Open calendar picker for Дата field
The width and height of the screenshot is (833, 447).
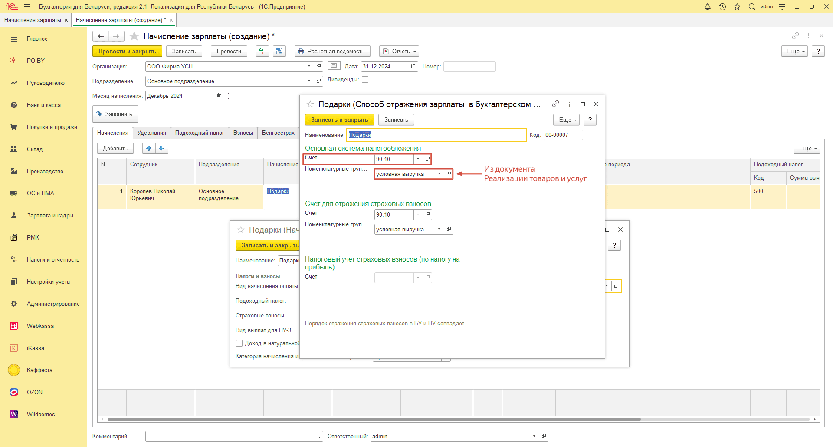pyautogui.click(x=413, y=66)
